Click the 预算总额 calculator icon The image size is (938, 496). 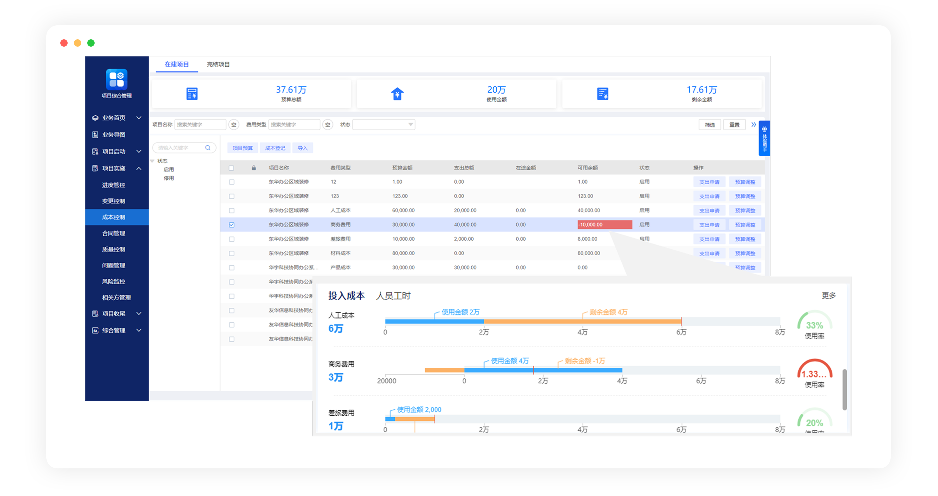(192, 94)
